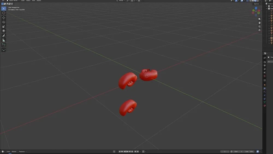Select the Annotate pencil tool
Viewport: 273px width, 154px height.
click(4, 36)
